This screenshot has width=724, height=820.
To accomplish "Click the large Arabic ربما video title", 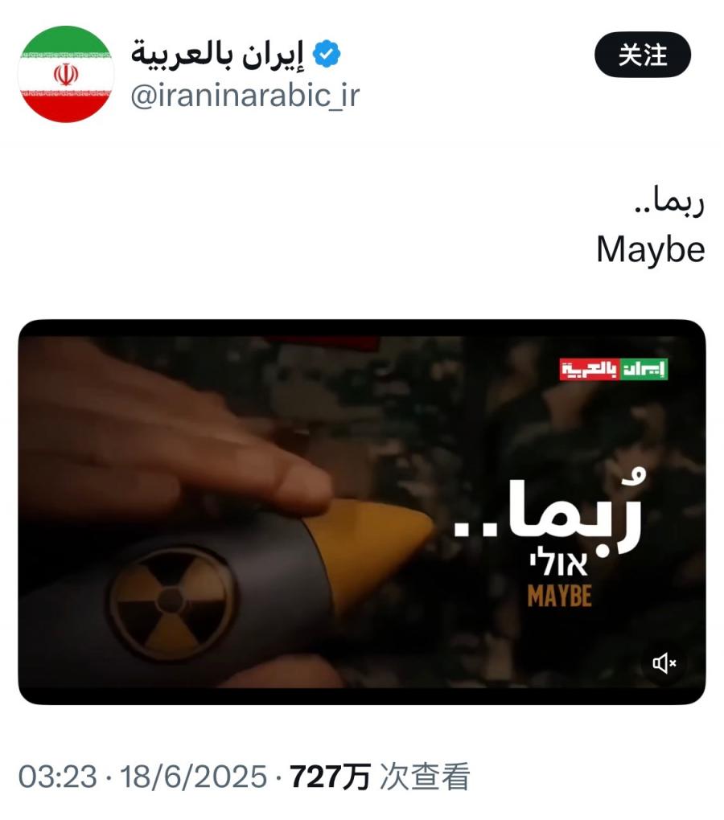I will coord(549,511).
